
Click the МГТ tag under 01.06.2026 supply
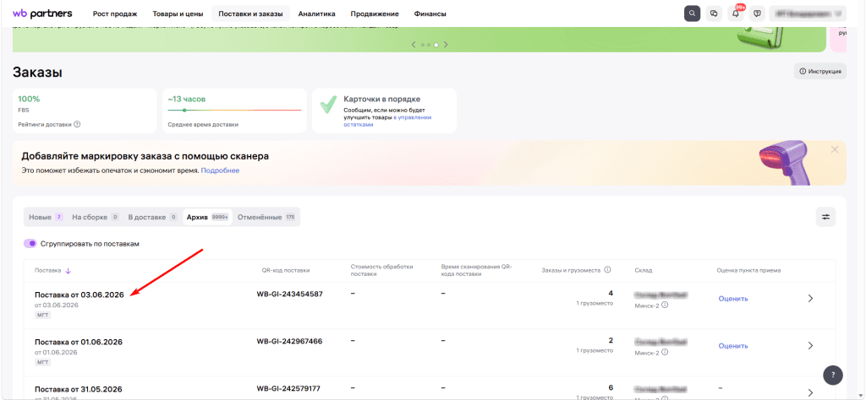tap(42, 363)
